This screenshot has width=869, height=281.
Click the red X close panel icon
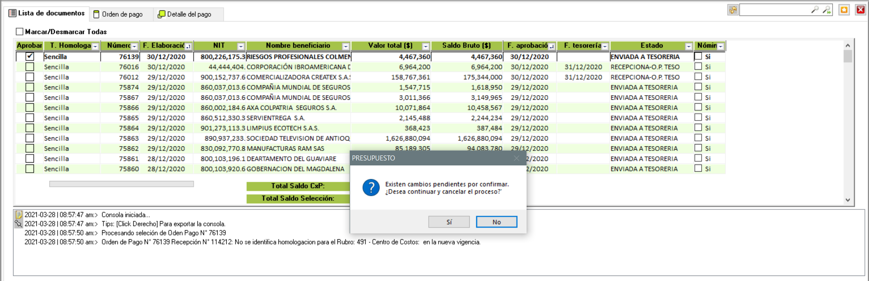point(860,10)
